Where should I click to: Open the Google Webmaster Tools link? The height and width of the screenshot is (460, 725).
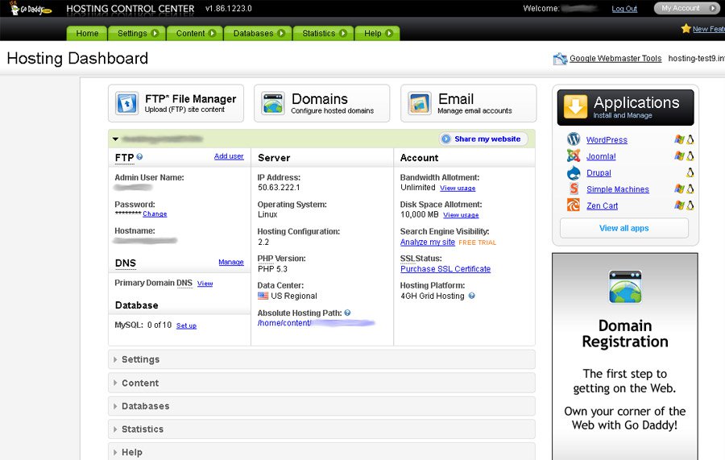[615, 58]
